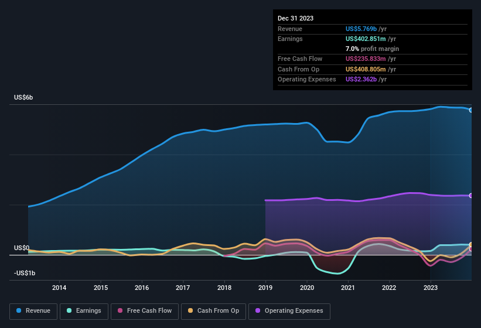Image resolution: width=481 pixels, height=328 pixels.
Task: Toggle the Revenue series in the legend
Action: [33, 311]
